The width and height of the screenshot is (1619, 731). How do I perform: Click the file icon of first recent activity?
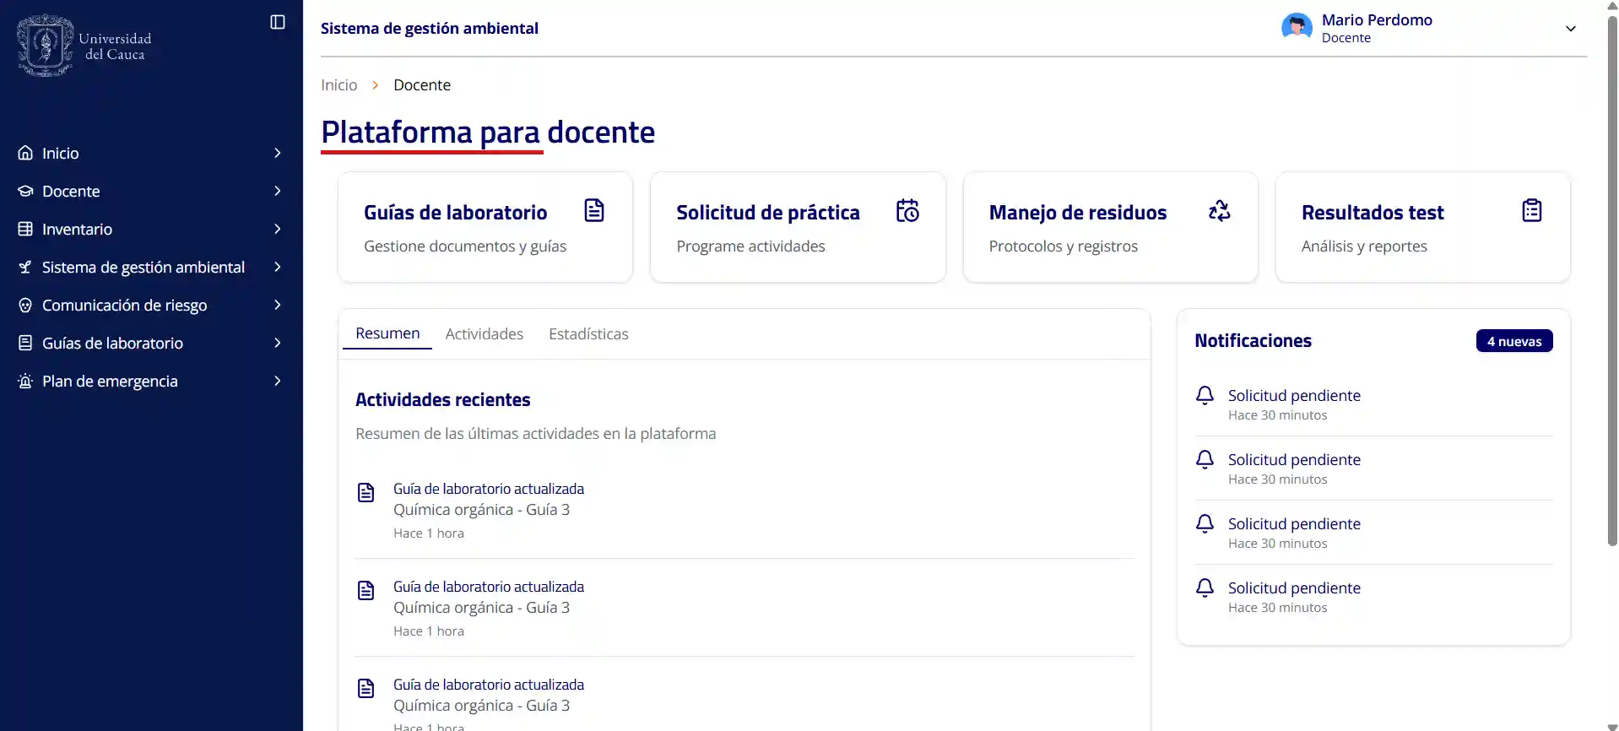pos(365,492)
